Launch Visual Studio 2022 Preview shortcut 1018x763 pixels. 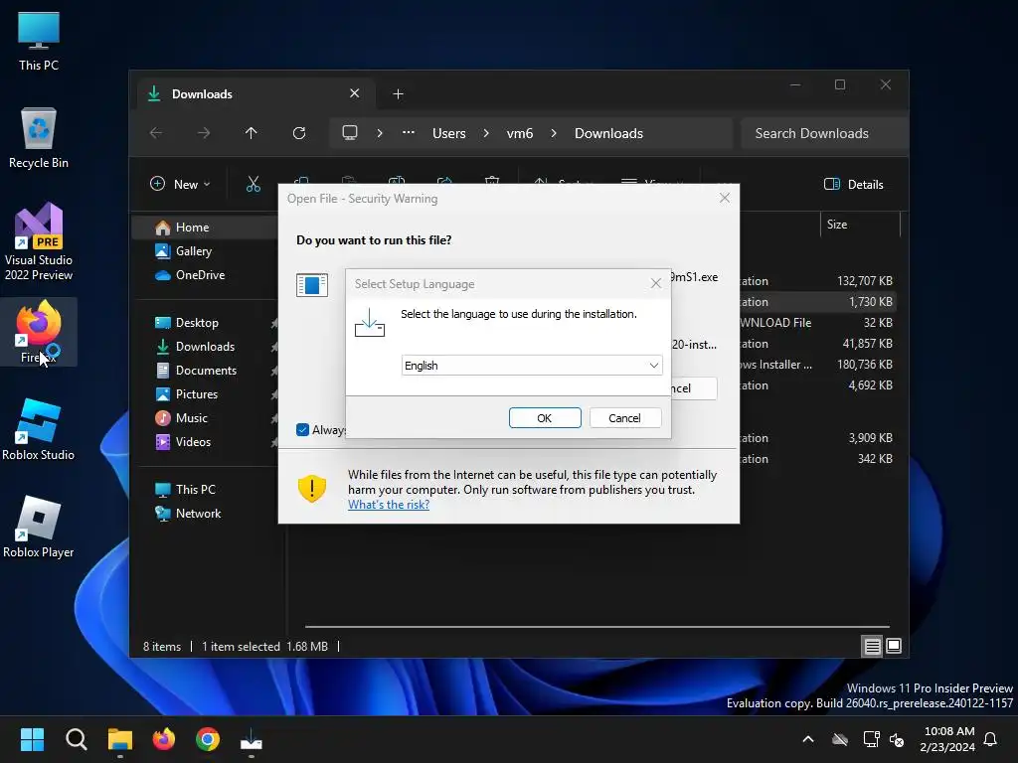pos(39,241)
